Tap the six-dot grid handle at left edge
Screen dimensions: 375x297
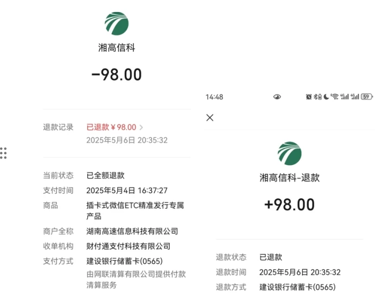pyautogui.click(x=3, y=153)
